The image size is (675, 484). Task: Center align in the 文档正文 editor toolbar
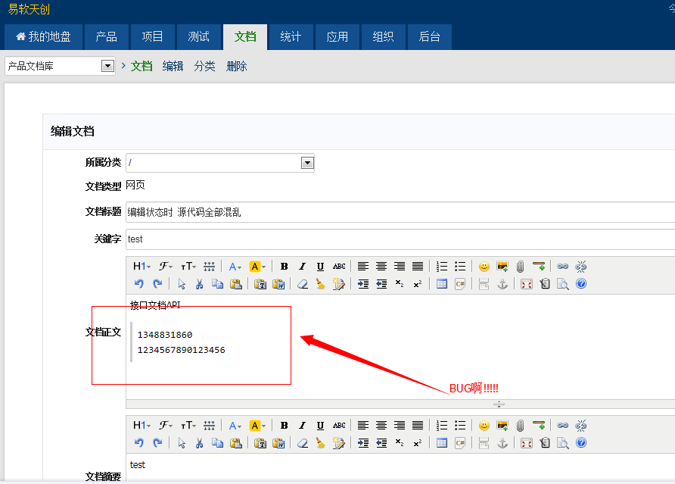381,267
